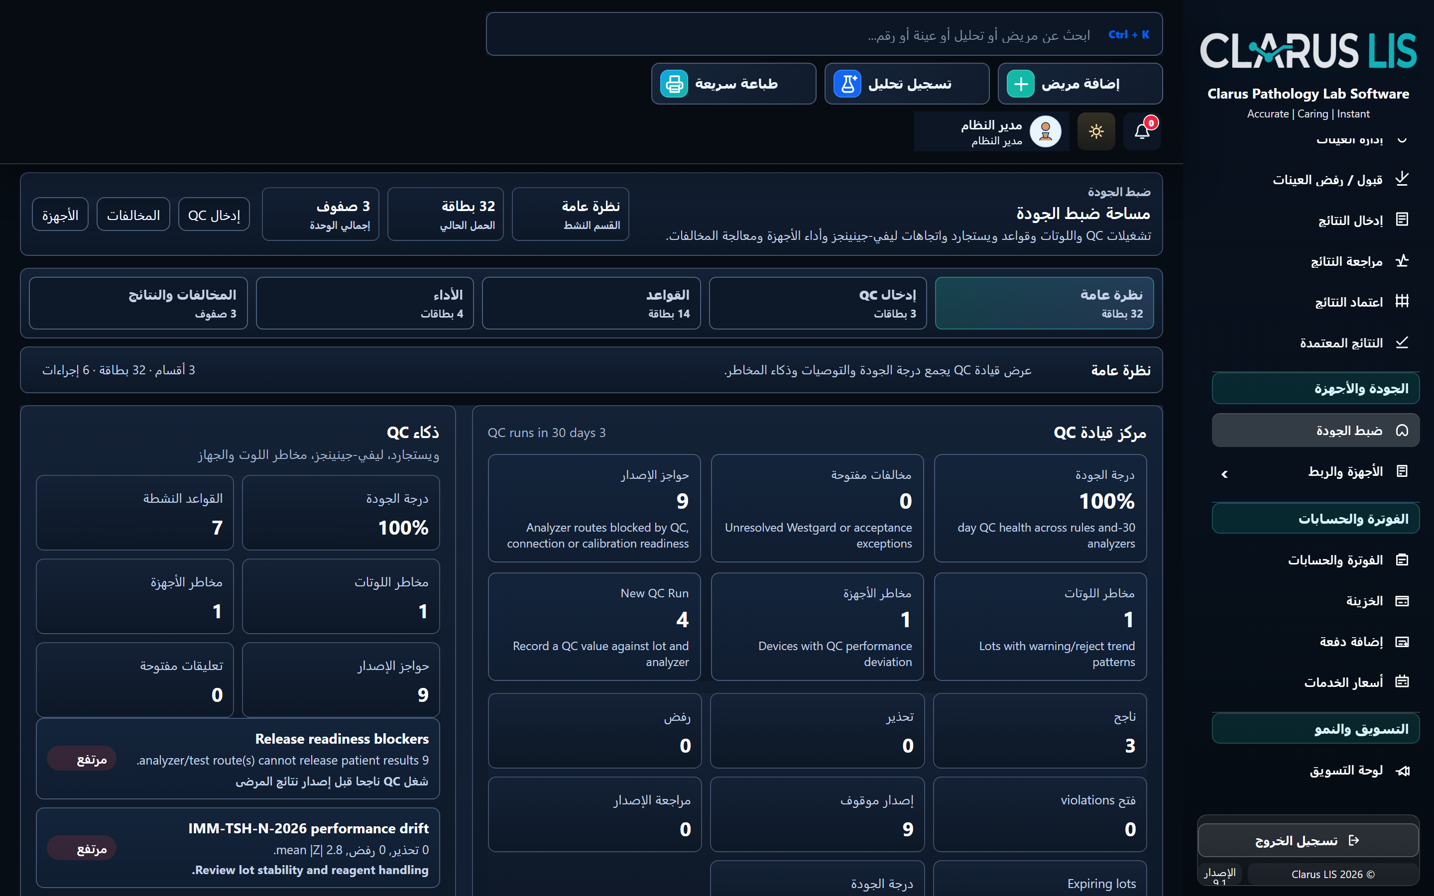Click the المخالفات header button
The height and width of the screenshot is (896, 1434).
[133, 215]
